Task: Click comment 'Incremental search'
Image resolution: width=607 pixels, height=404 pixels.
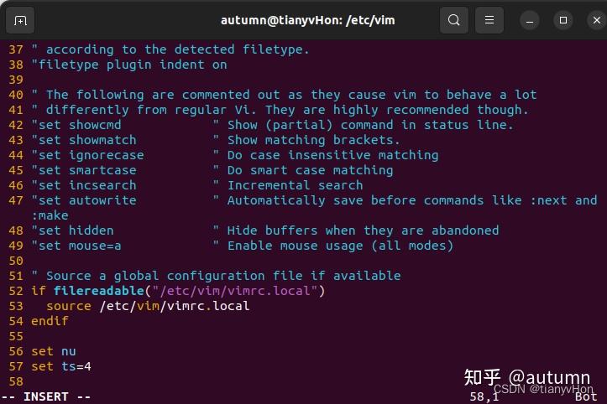Action: coord(295,185)
